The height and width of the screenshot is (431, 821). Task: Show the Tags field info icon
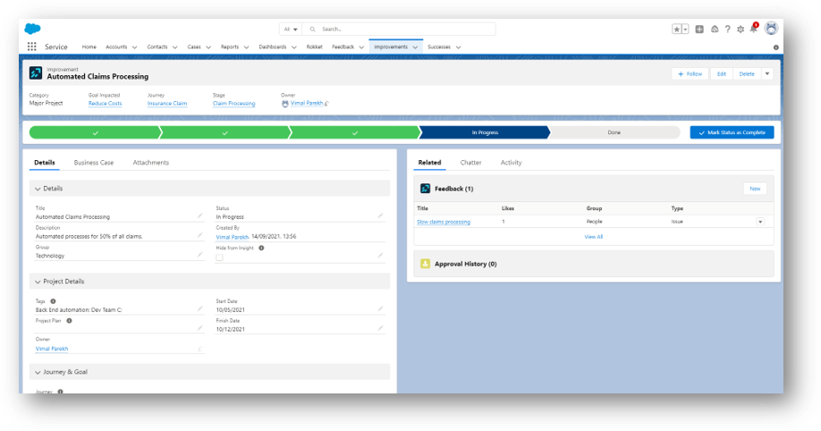53,301
